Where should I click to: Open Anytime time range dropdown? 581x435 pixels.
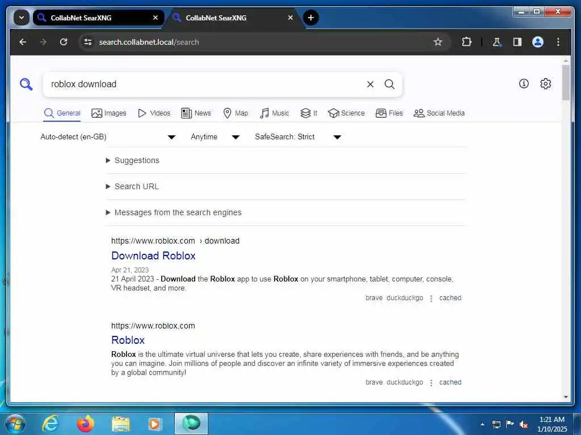[215, 137]
